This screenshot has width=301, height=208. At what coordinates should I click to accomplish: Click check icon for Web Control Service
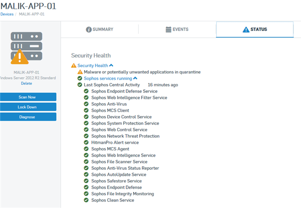pyautogui.click(x=86, y=130)
